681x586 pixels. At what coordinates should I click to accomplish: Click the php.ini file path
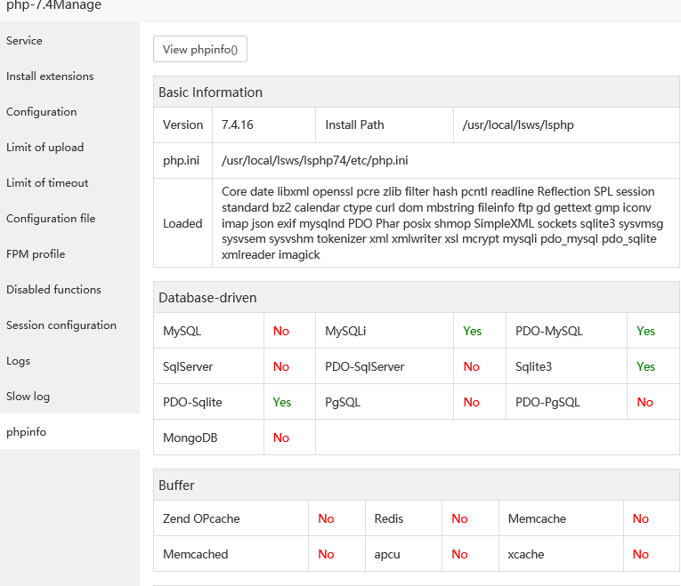315,161
